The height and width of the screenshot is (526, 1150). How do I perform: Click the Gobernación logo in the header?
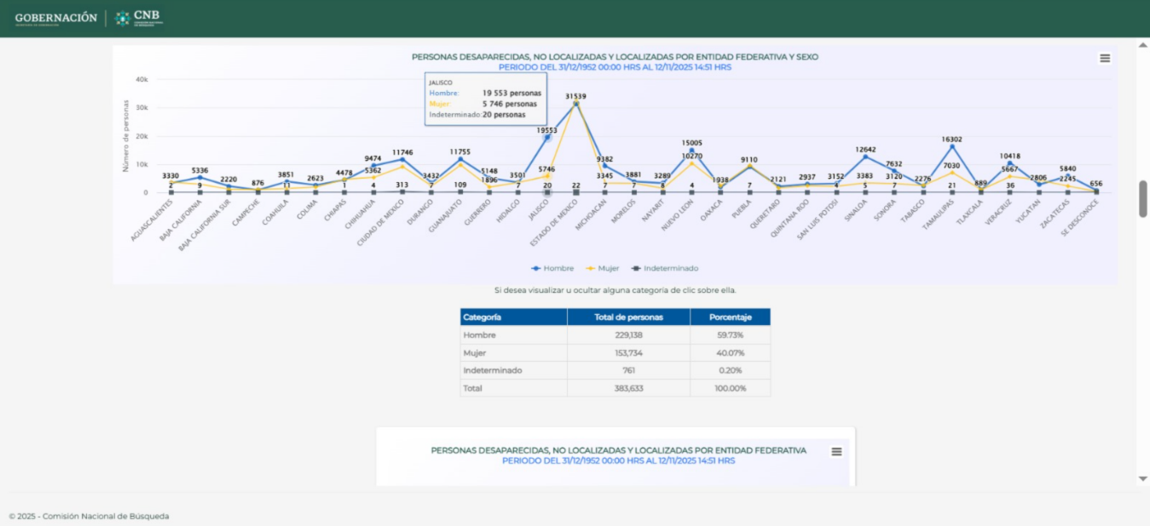[56, 18]
